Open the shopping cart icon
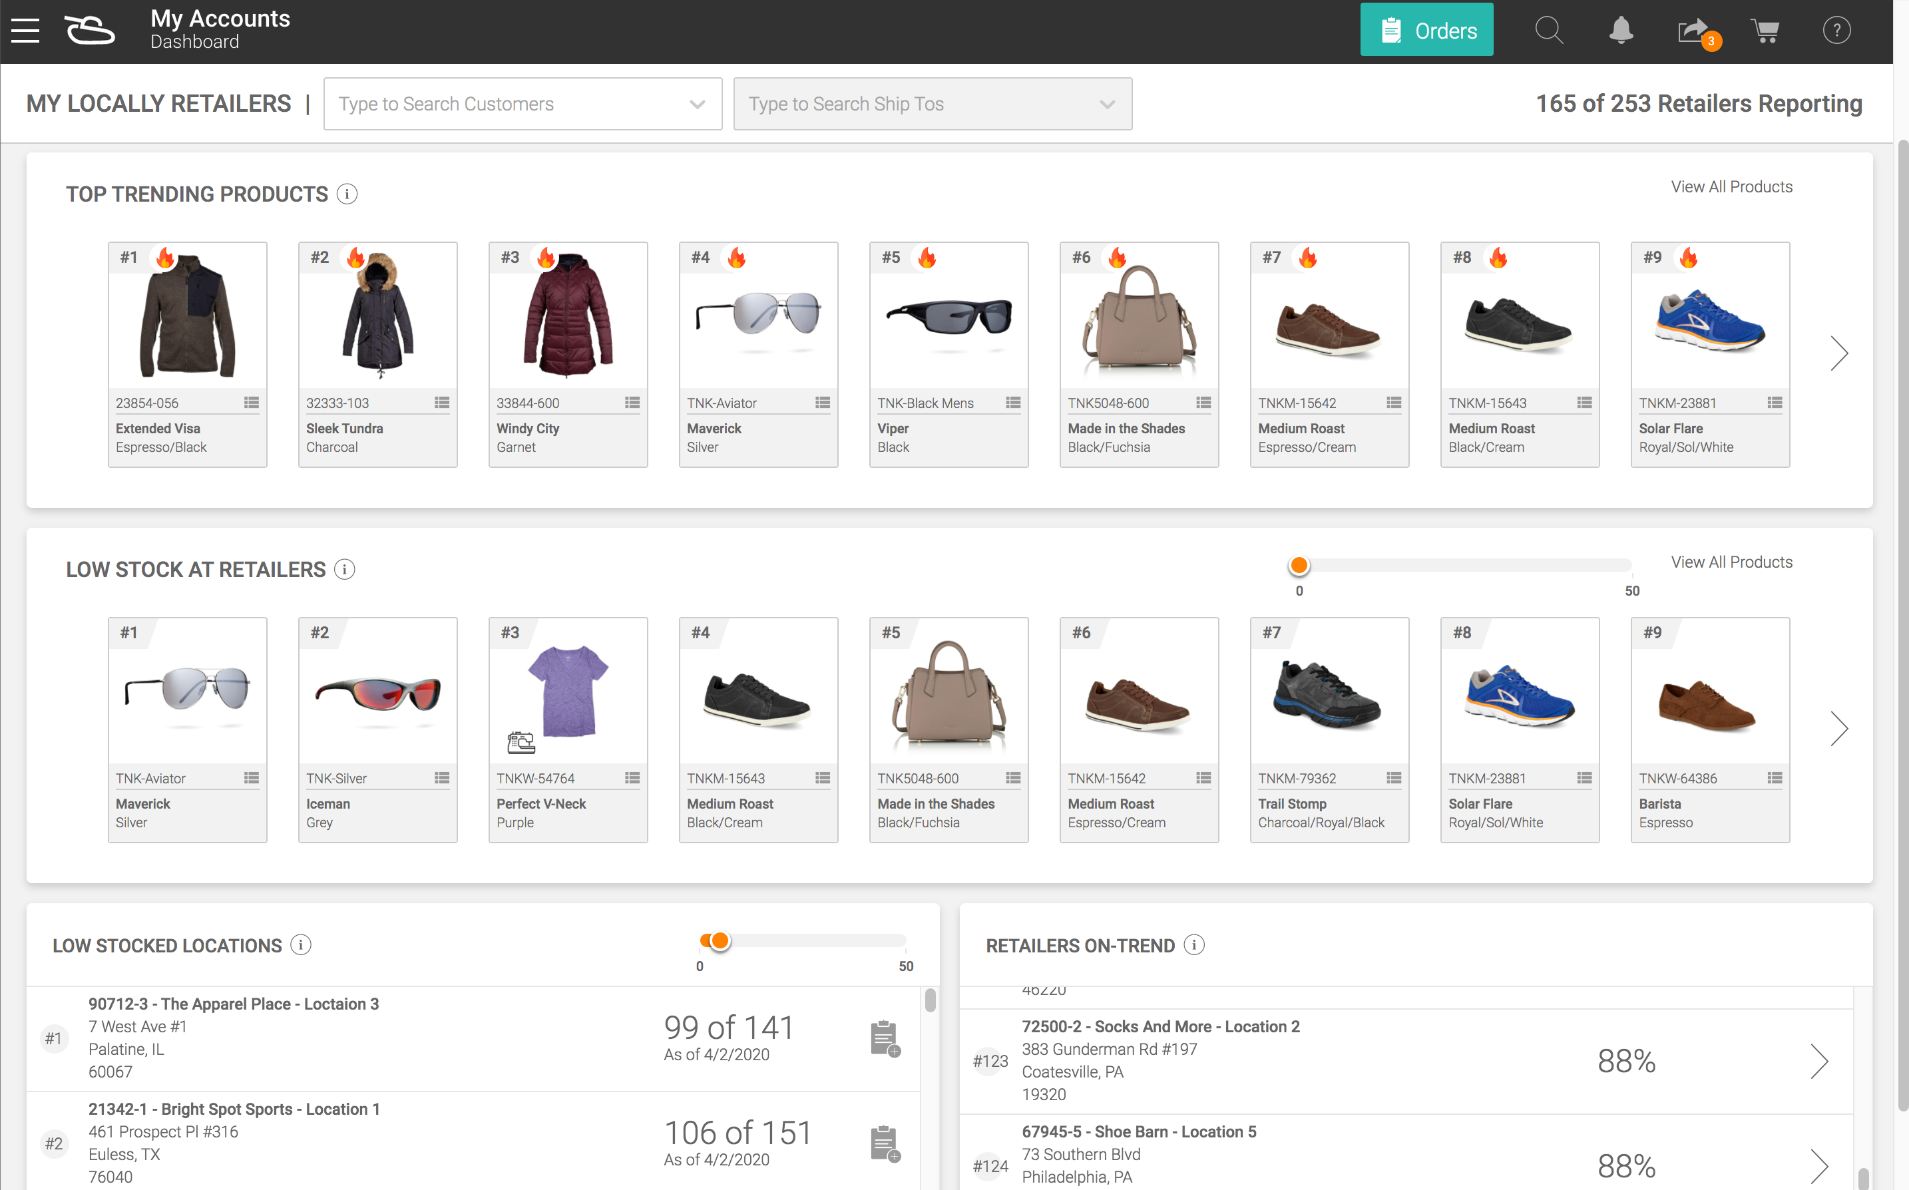The image size is (1909, 1190). tap(1765, 31)
